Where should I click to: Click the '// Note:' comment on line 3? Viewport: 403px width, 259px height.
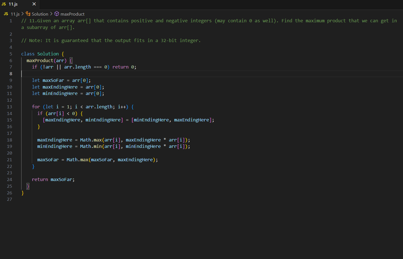coord(111,41)
